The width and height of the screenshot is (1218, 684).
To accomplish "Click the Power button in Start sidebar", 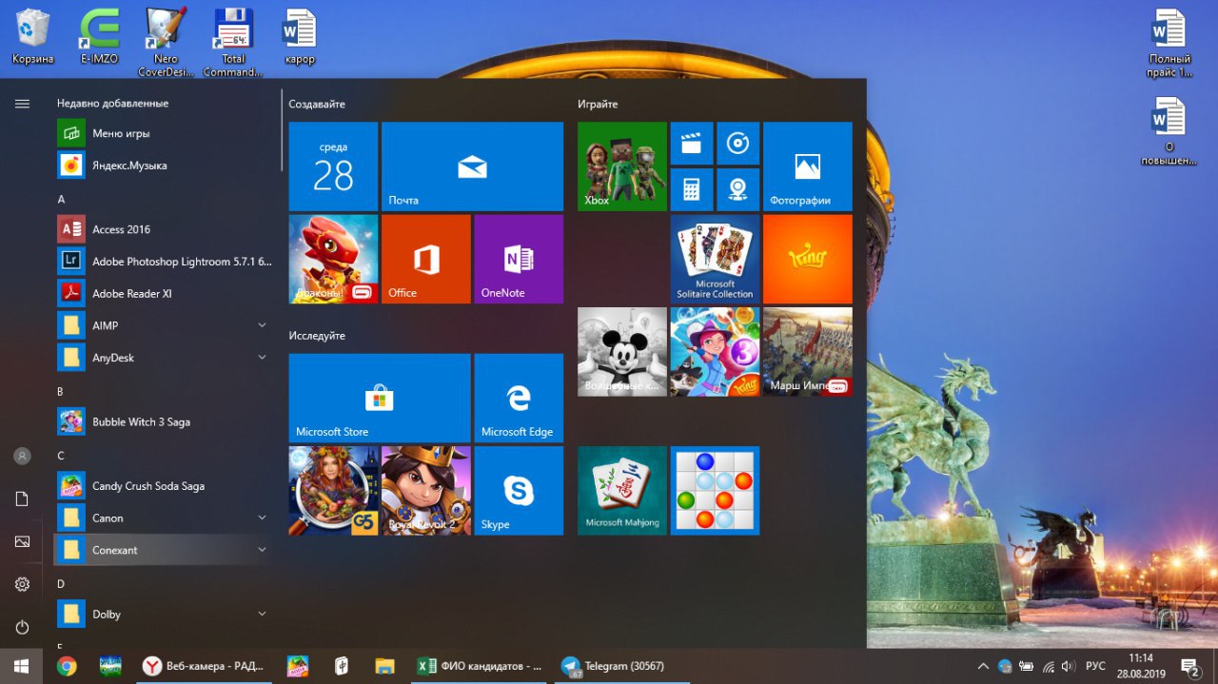I will 22,627.
